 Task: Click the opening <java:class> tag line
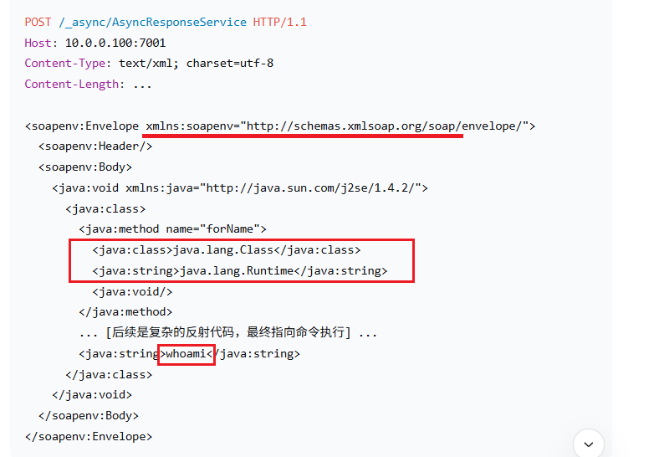coord(105,208)
